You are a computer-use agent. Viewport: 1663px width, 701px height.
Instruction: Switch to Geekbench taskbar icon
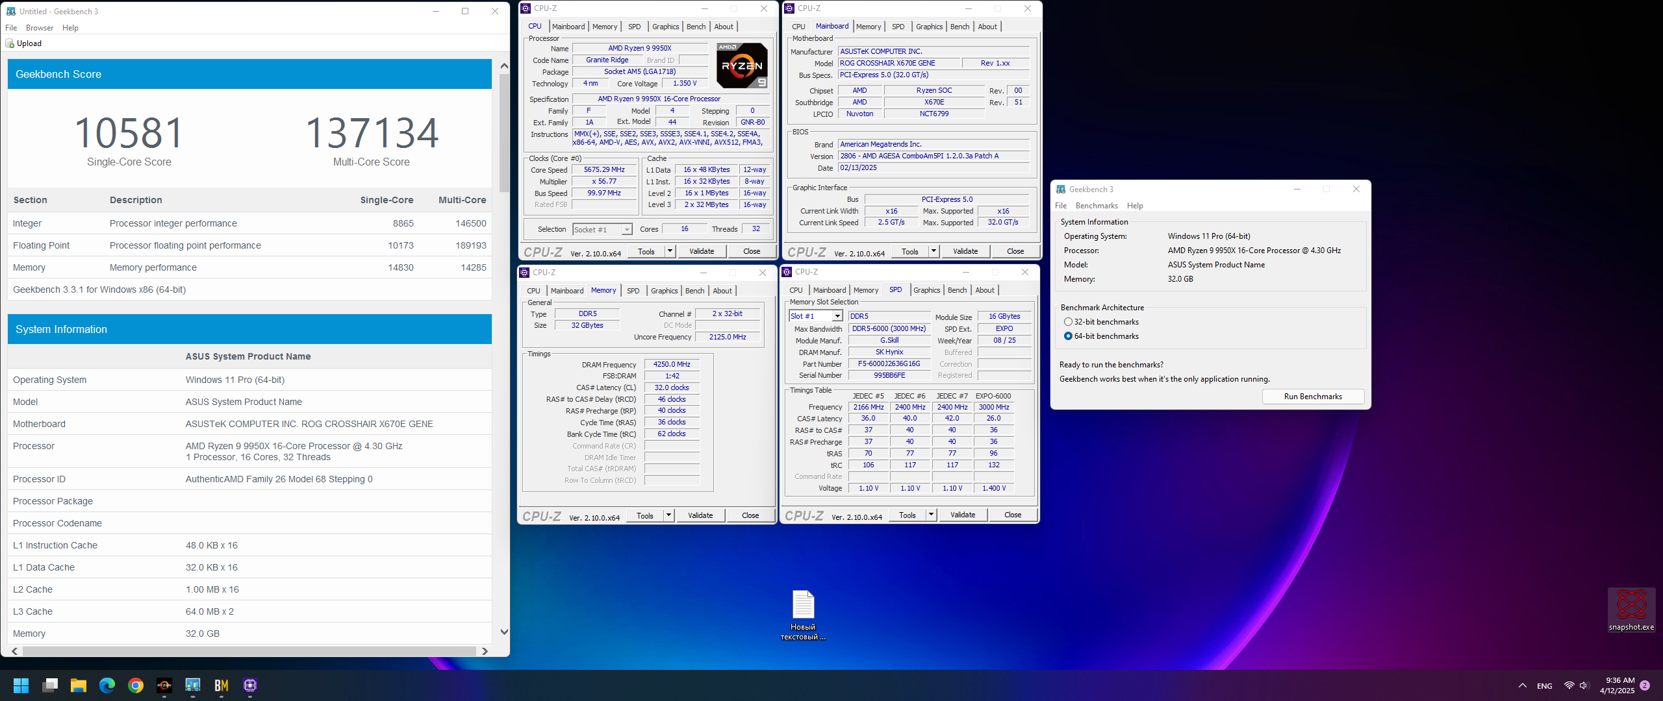click(193, 685)
